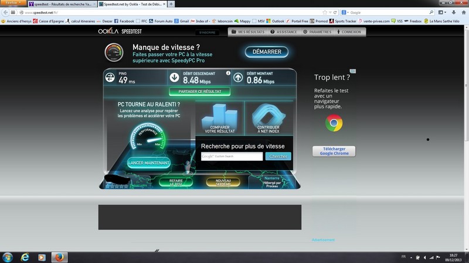
Task: Click Refaire le test button
Action: click(176, 182)
